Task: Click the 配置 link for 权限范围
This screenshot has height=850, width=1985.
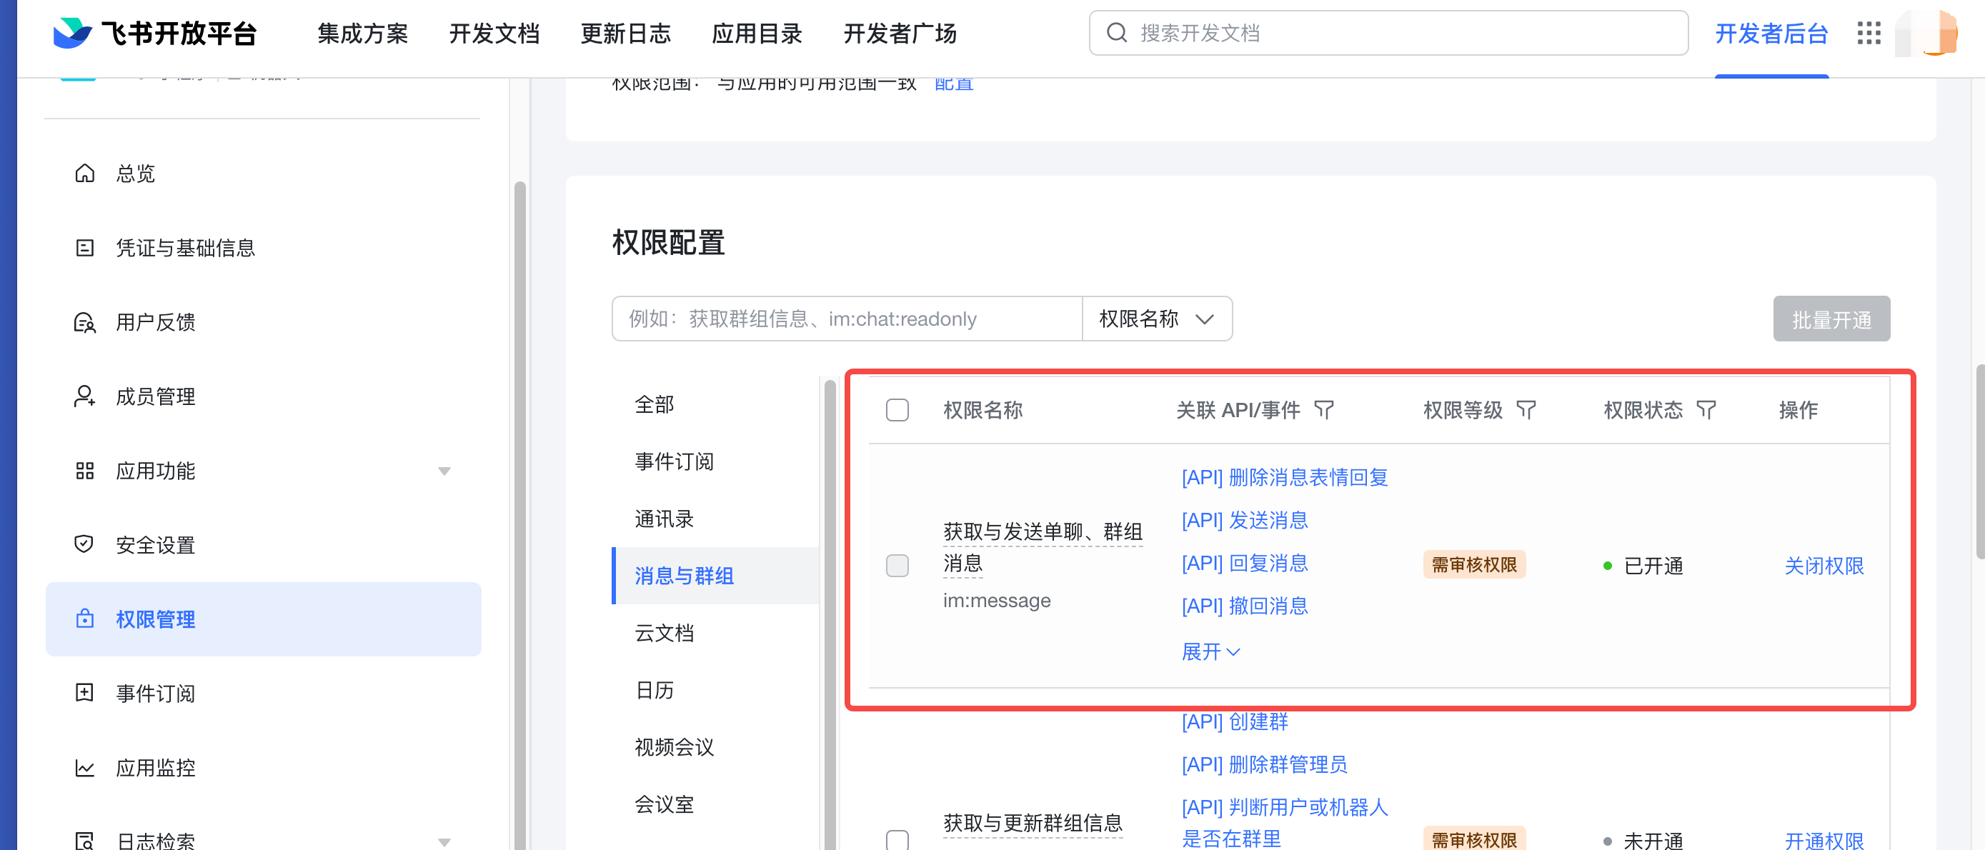Action: point(954,84)
